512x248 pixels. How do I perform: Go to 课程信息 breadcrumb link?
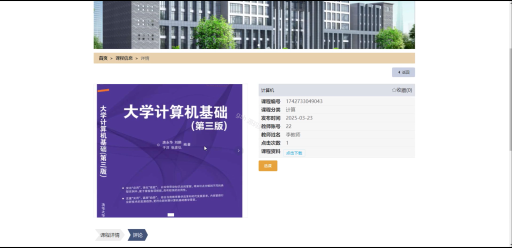[124, 58]
